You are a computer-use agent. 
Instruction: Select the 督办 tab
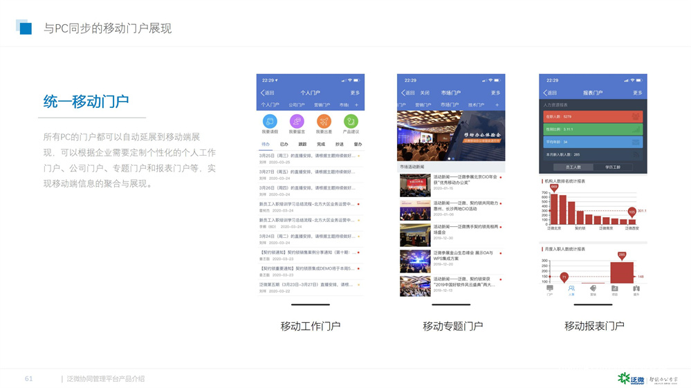click(x=358, y=145)
